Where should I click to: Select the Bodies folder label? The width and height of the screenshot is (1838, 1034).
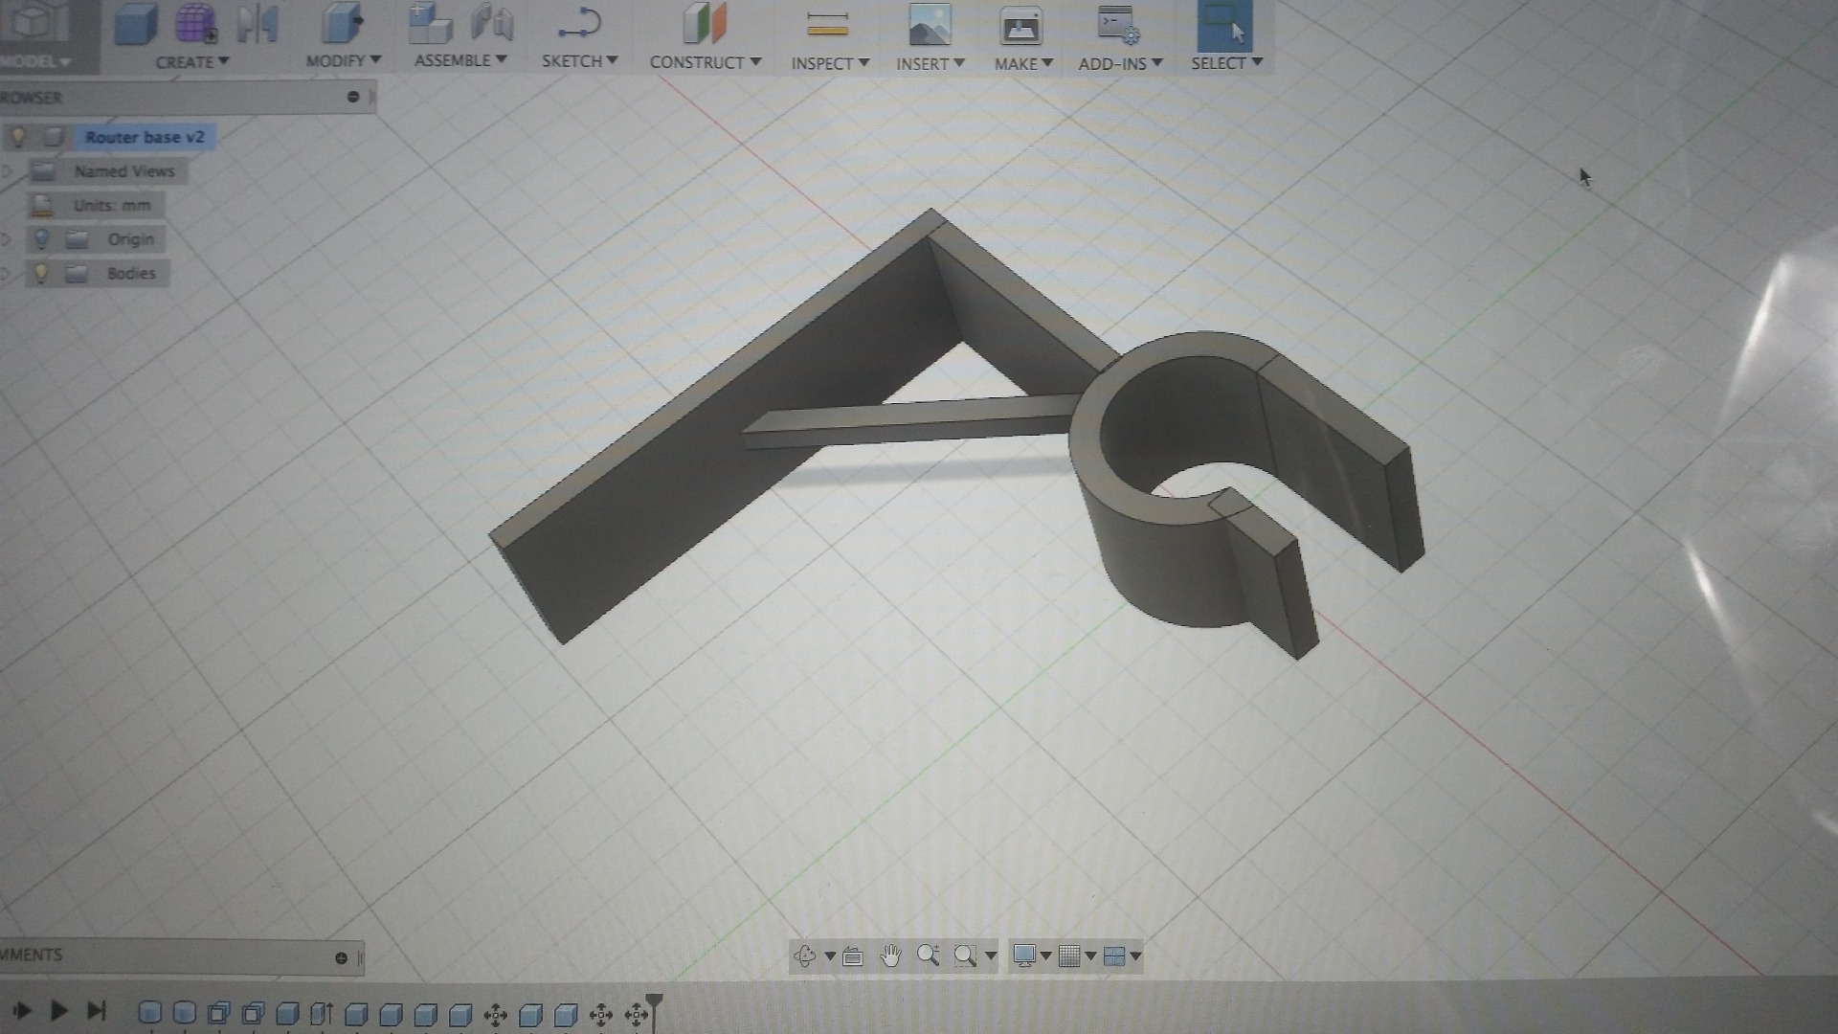[131, 273]
